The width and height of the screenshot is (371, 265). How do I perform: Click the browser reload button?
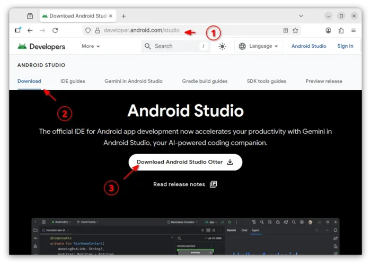coord(55,31)
